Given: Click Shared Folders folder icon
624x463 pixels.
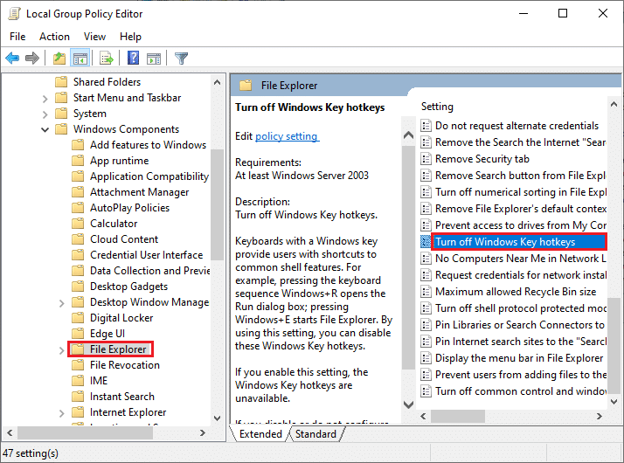Looking at the screenshot, I should pos(61,82).
